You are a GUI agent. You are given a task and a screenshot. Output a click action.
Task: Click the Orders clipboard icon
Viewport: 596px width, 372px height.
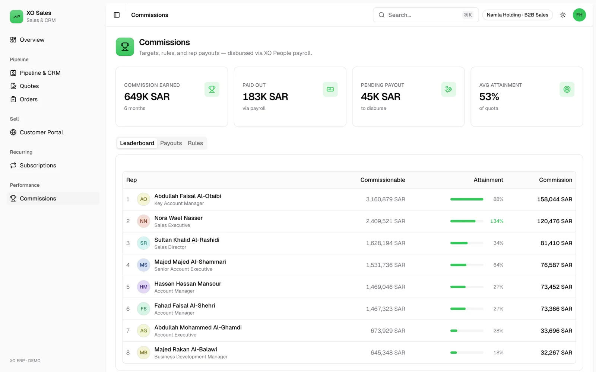coord(13,99)
